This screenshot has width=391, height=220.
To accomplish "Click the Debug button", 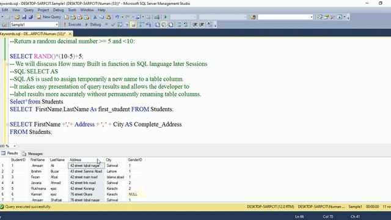I will [93, 24].
